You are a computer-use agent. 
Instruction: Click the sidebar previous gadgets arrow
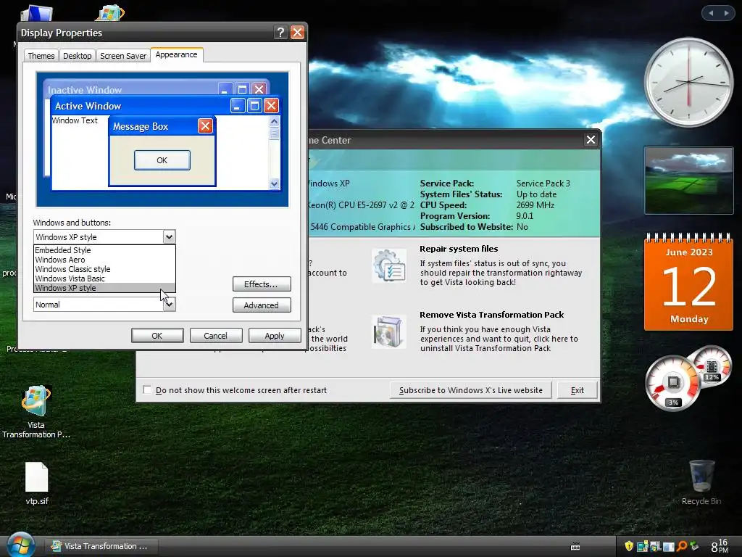click(x=711, y=13)
